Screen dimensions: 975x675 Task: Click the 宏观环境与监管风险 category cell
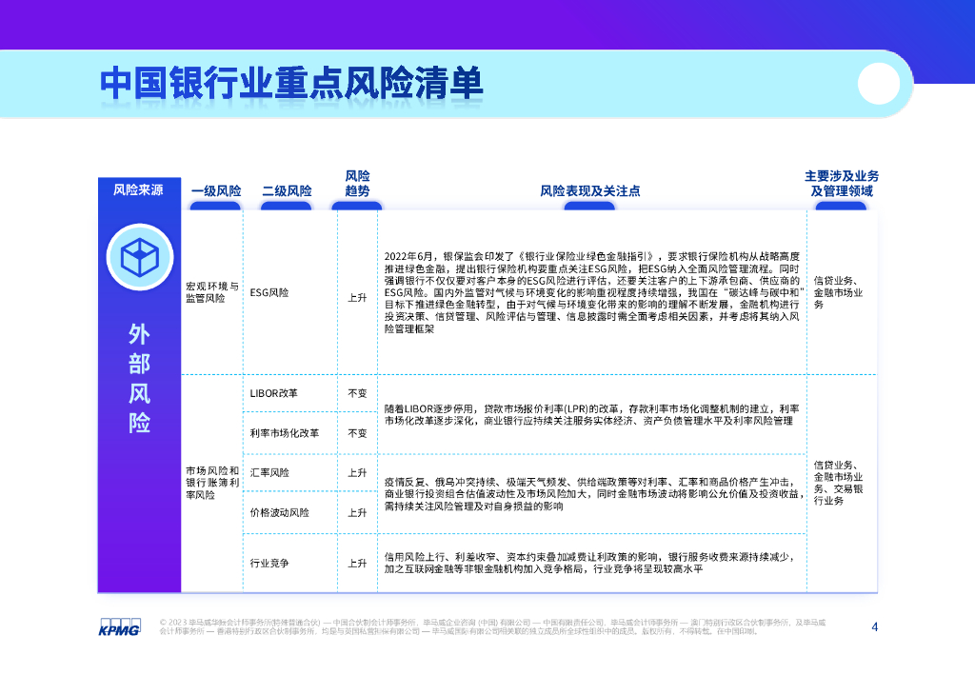pyautogui.click(x=211, y=292)
